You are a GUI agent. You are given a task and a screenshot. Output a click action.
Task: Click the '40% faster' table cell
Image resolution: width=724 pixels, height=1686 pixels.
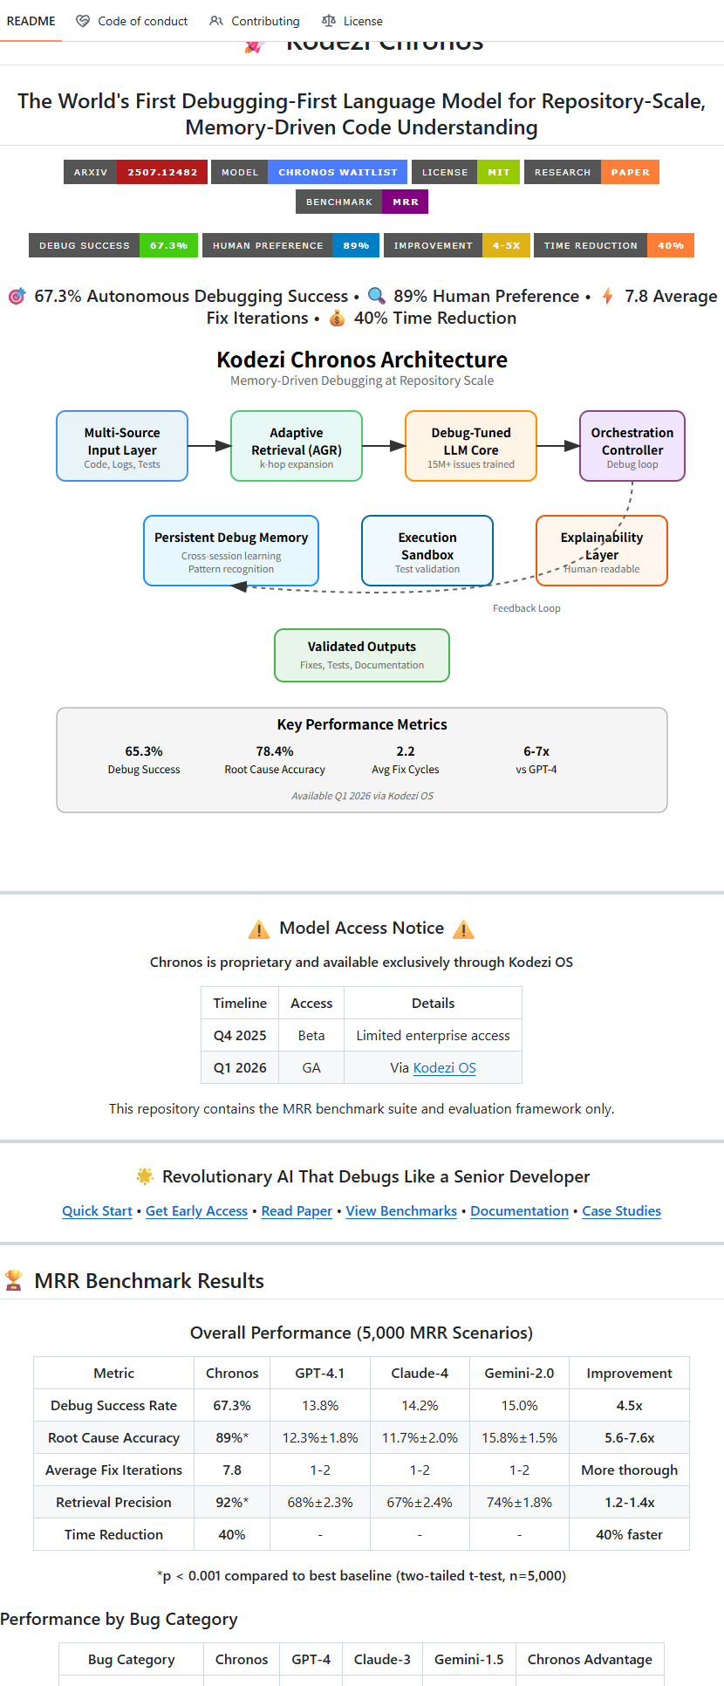(629, 1535)
